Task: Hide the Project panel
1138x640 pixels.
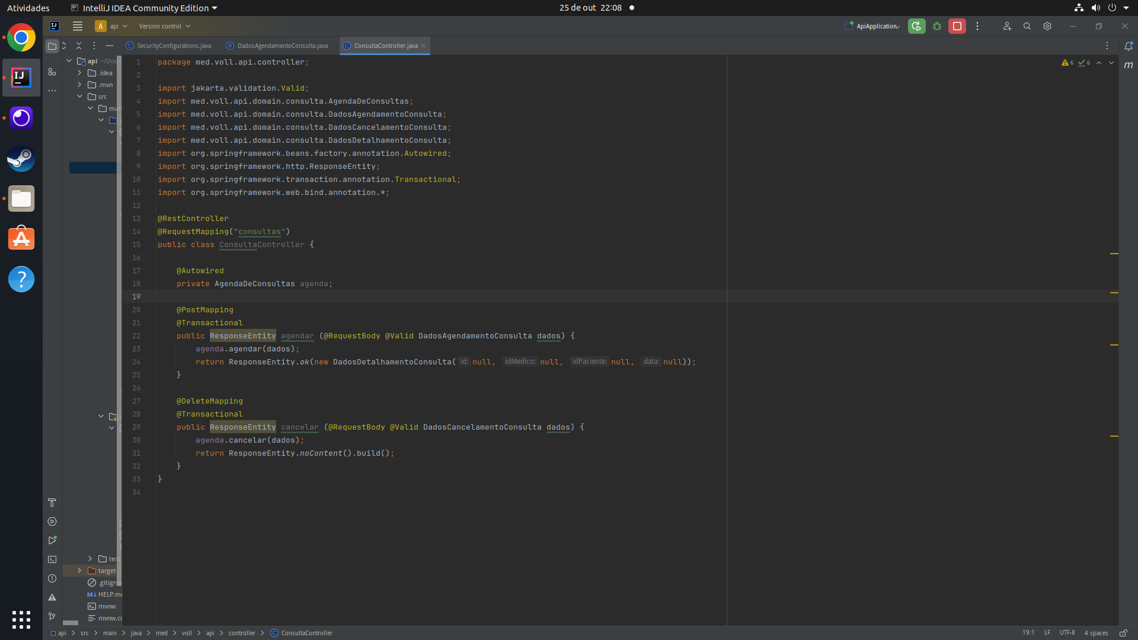Action: [x=109, y=46]
